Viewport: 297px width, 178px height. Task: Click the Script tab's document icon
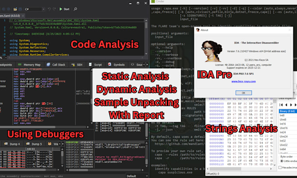click(x=90, y=64)
